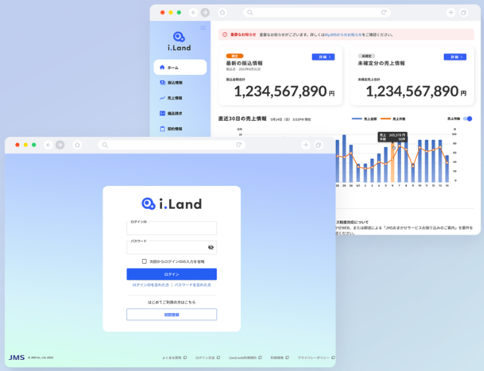Follow the MyJMSからのお知らせ link
The width and height of the screenshot is (484, 371).
(343, 35)
